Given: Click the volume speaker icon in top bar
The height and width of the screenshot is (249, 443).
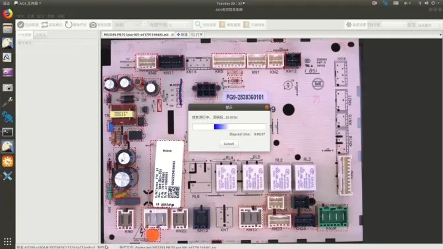Looking at the screenshot, I should 427,3.
